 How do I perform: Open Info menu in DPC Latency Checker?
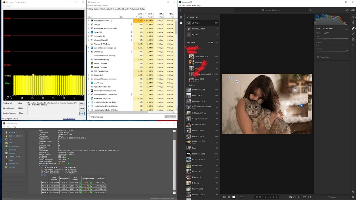[x=9, y=6]
